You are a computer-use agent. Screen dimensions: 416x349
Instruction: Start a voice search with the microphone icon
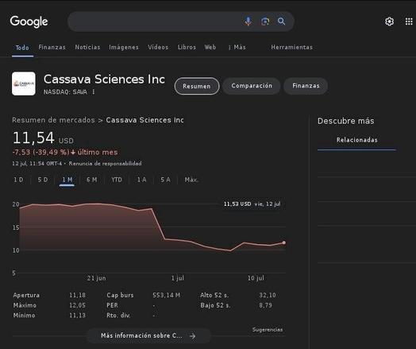click(x=248, y=21)
